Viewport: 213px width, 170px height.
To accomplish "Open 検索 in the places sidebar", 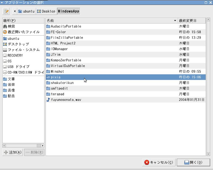I will click(x=23, y=26).
